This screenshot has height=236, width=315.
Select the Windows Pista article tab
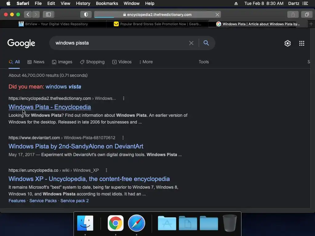[x=258, y=24]
